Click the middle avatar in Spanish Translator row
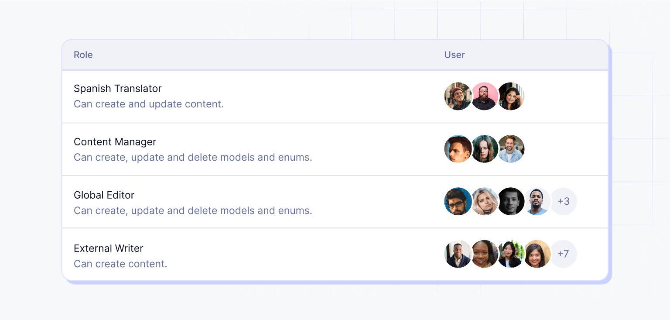This screenshot has height=320, width=670. (485, 96)
